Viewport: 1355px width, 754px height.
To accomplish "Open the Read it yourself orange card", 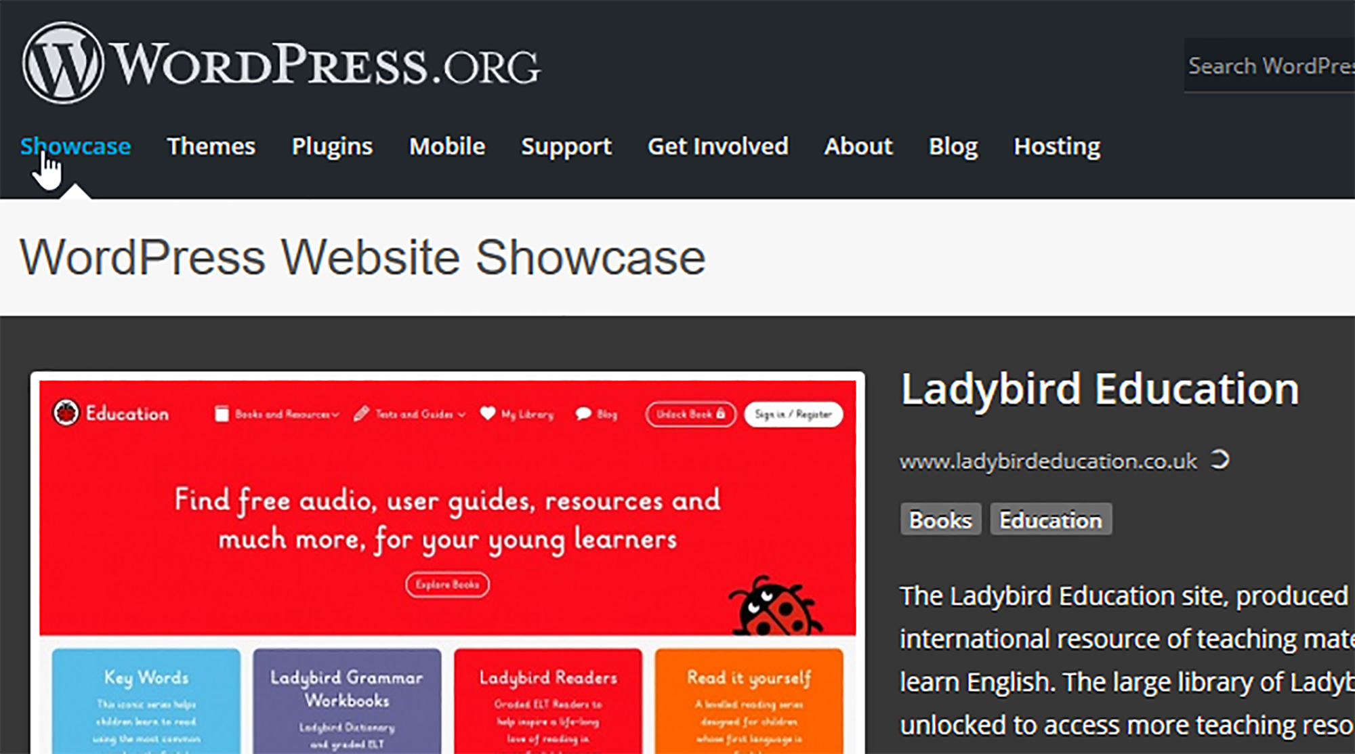I will (x=749, y=700).
